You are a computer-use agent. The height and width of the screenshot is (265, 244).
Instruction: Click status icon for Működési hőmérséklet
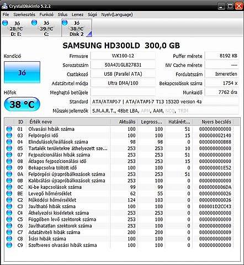(9, 200)
